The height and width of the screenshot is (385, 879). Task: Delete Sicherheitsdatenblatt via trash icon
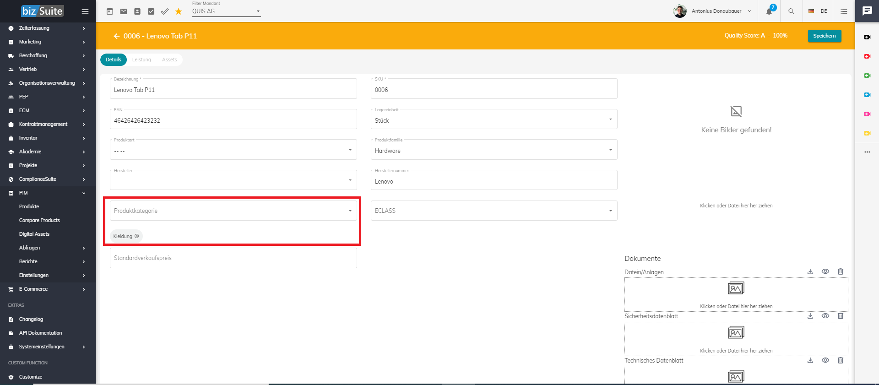pyautogui.click(x=841, y=316)
